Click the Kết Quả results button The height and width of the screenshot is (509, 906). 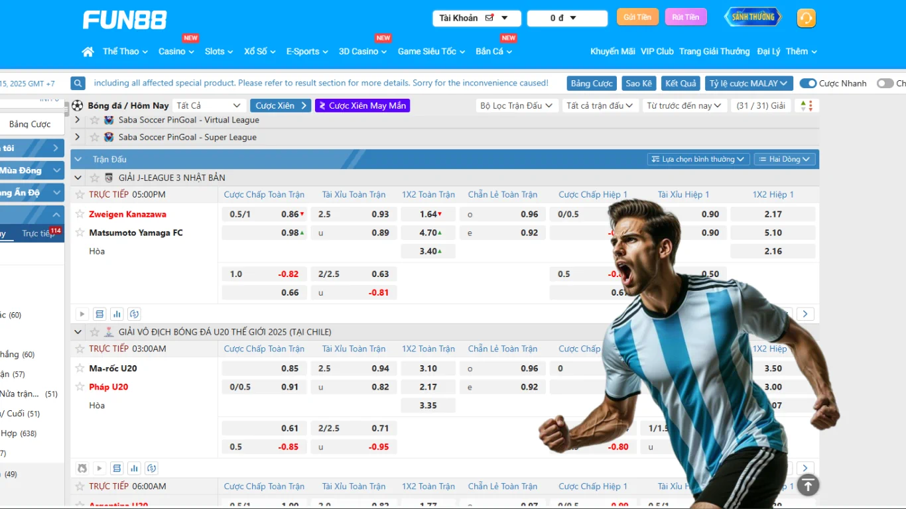tap(680, 84)
